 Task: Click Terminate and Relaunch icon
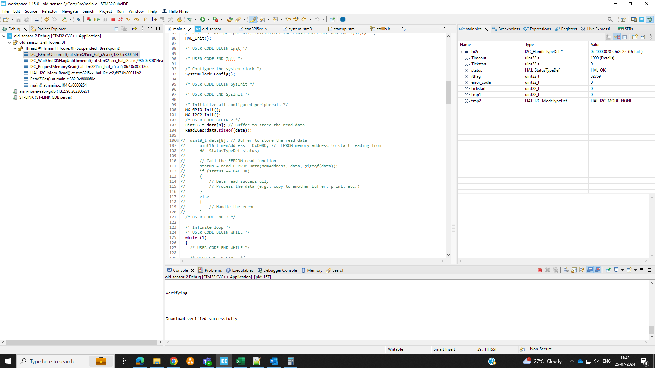click(89, 19)
